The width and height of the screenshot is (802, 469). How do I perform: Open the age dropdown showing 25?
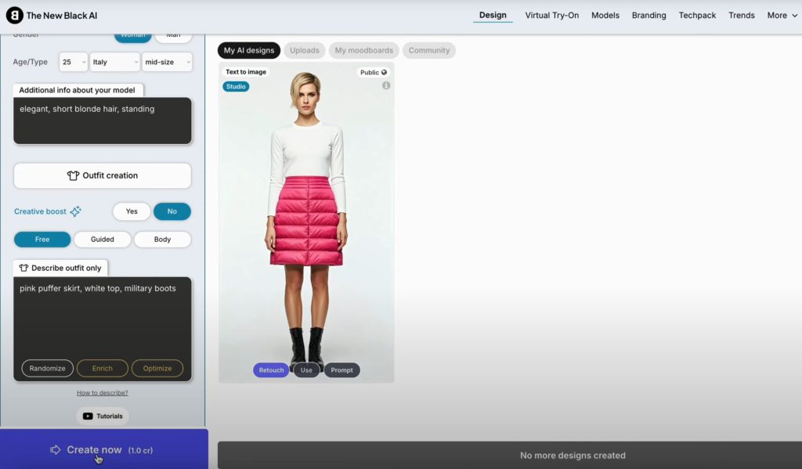tap(74, 62)
